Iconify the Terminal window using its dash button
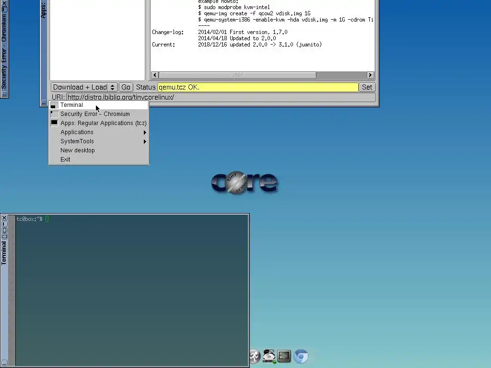491x368 pixels. coord(4,224)
